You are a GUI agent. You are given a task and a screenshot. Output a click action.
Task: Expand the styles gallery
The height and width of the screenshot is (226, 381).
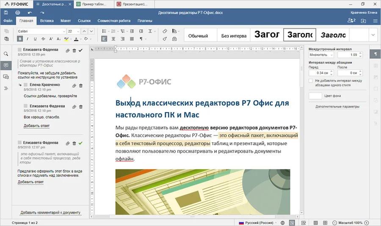coord(373,35)
